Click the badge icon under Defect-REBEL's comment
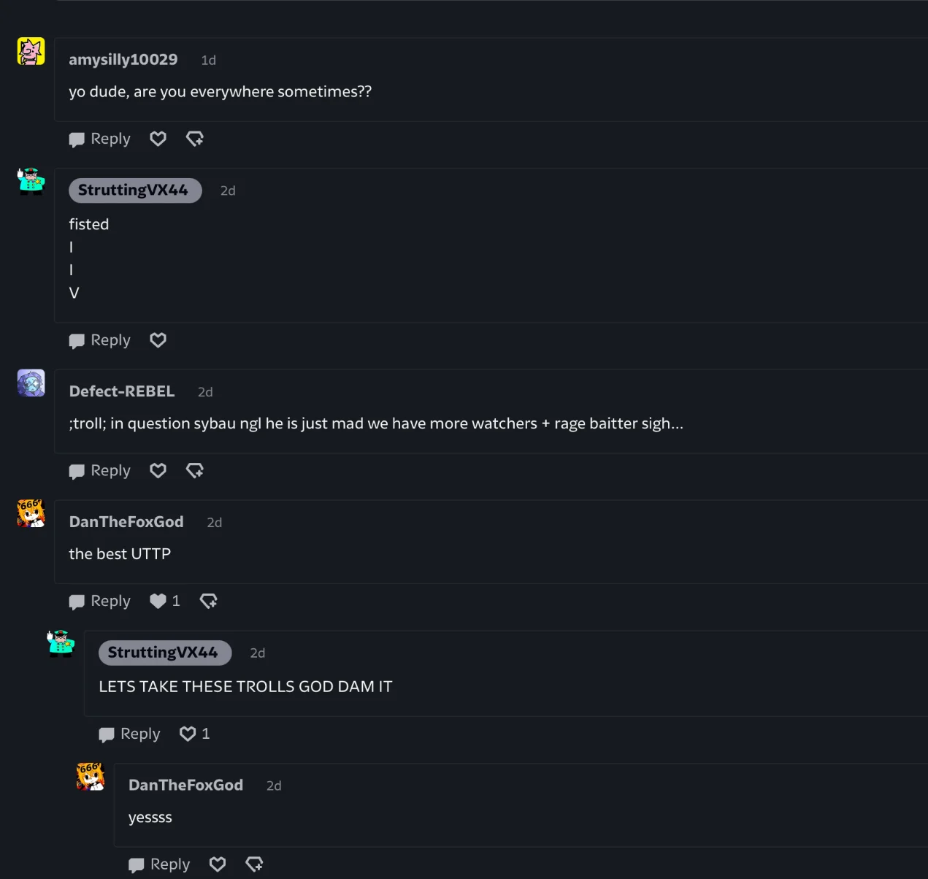 (x=194, y=471)
